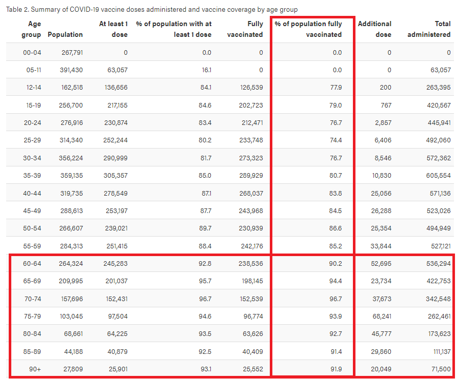
Task: Click total administered value 445,941
Action: click(x=439, y=122)
